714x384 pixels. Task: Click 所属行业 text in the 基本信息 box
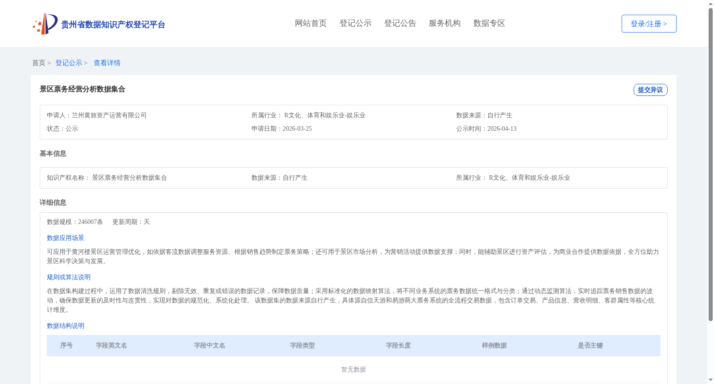tap(513, 178)
